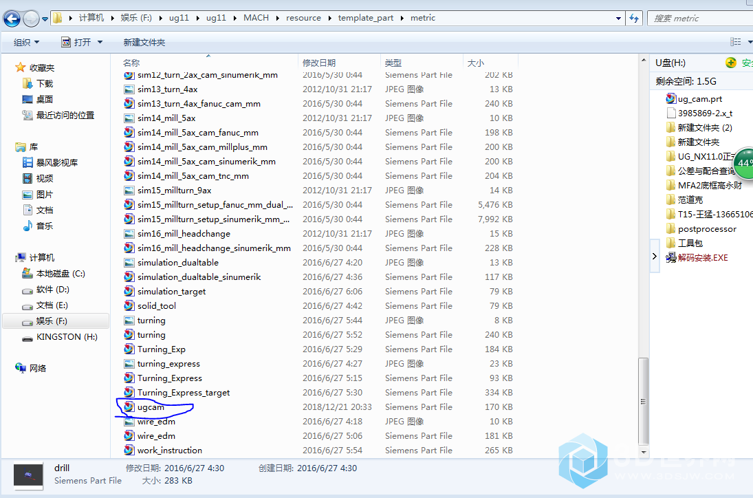This screenshot has width=753, height=498.
Task: Select the MACH breadcrumb segment
Action: tap(256, 18)
